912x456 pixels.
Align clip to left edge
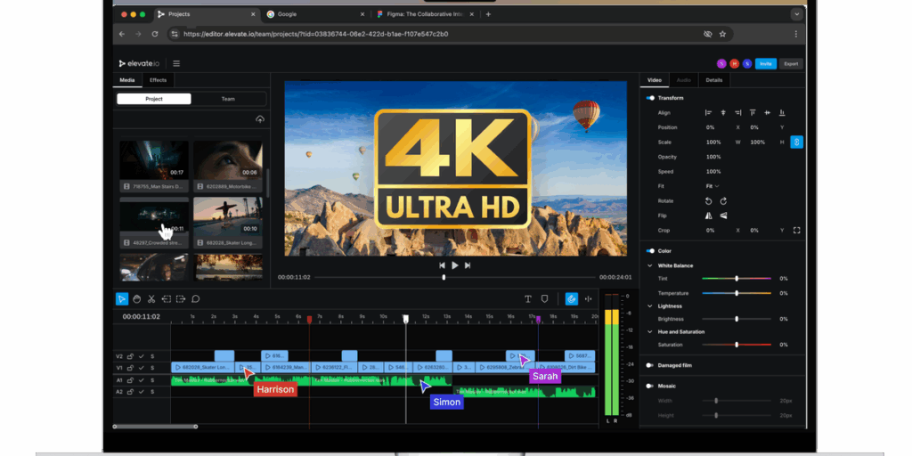[x=708, y=113]
